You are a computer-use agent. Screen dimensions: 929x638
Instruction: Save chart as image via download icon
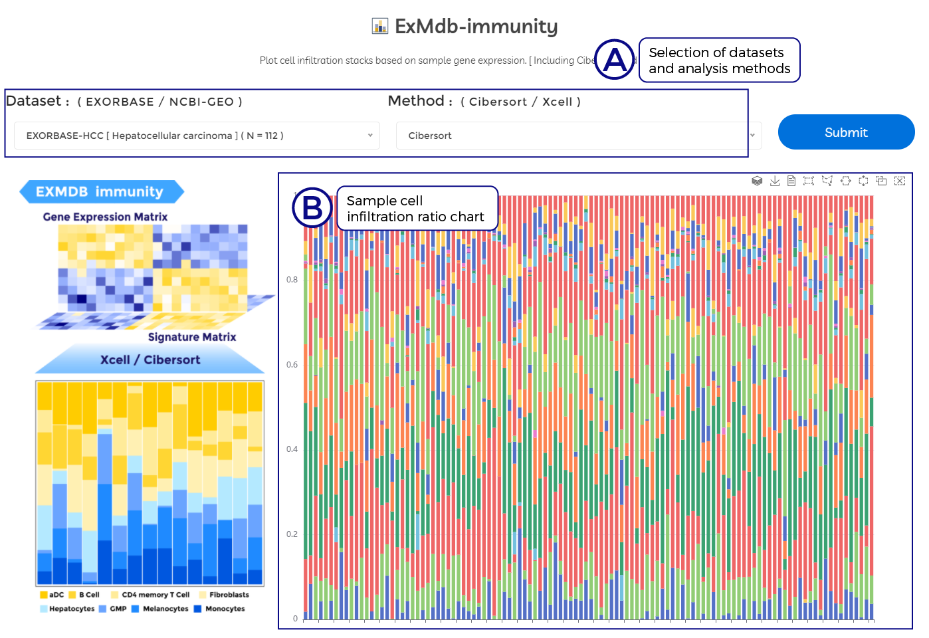[775, 181]
